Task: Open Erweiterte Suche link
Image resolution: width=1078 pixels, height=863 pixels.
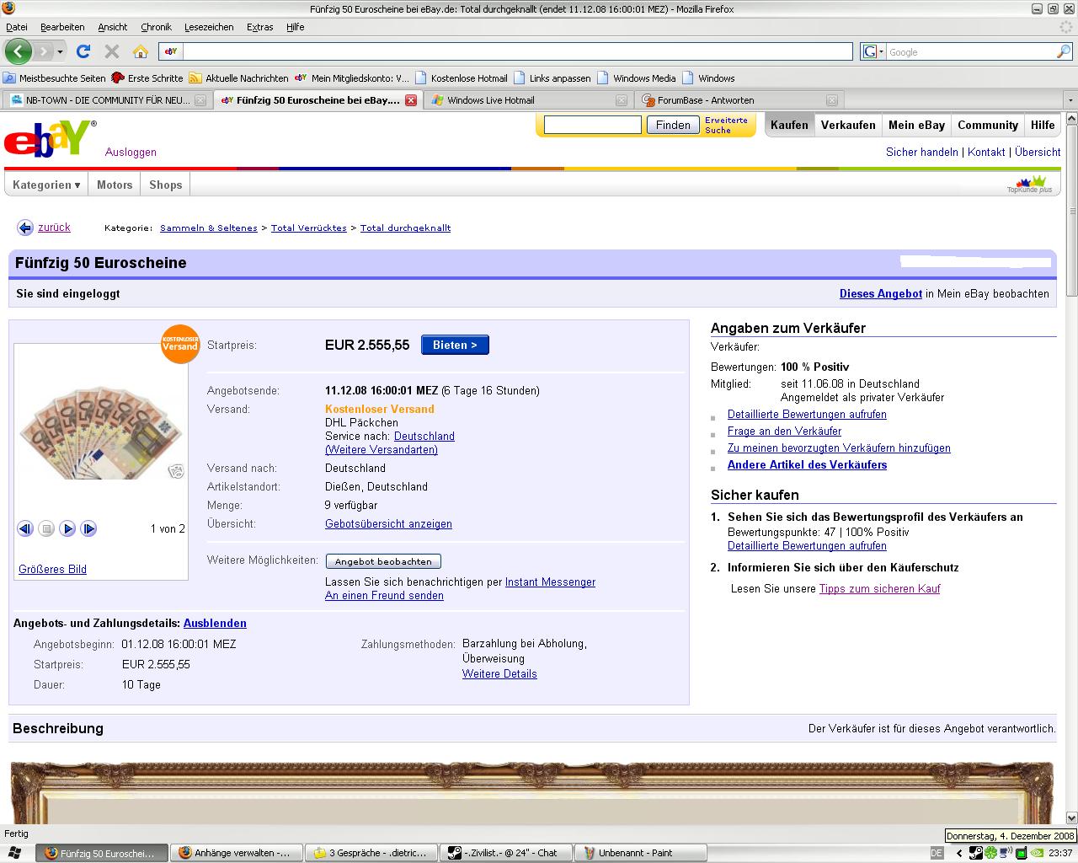Action: 726,125
